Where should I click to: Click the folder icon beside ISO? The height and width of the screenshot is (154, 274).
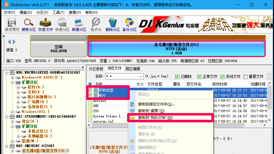coord(90,111)
